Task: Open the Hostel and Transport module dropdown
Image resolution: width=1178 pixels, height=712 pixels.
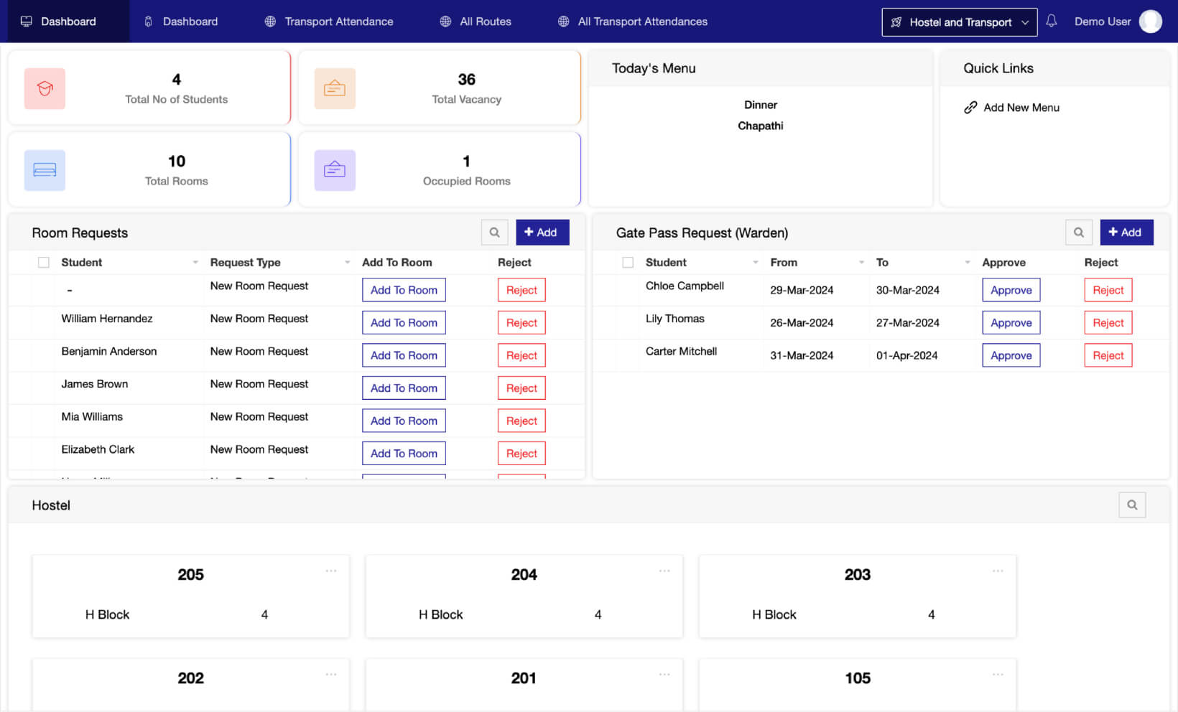Action: coord(959,22)
